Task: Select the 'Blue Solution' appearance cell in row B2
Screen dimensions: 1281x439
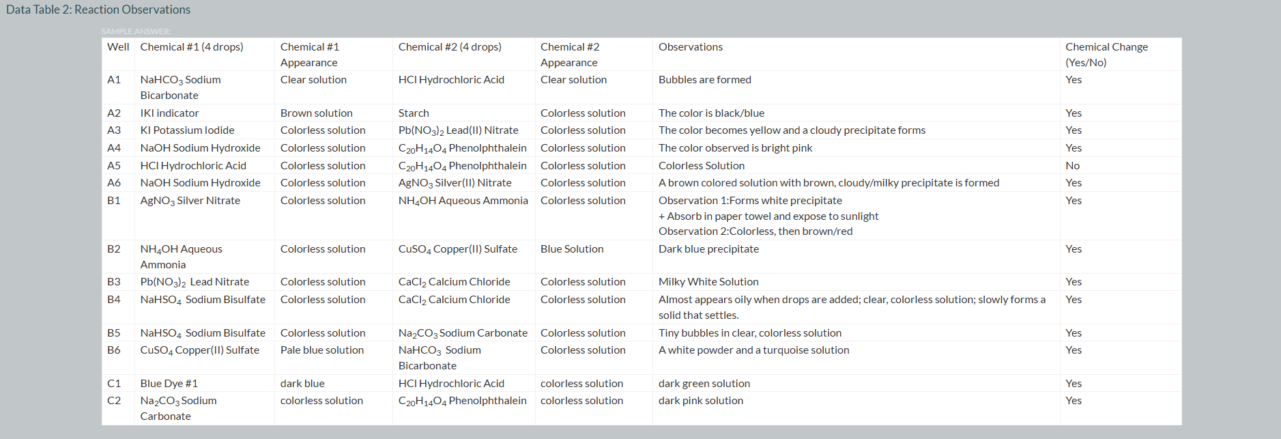Action: point(572,249)
